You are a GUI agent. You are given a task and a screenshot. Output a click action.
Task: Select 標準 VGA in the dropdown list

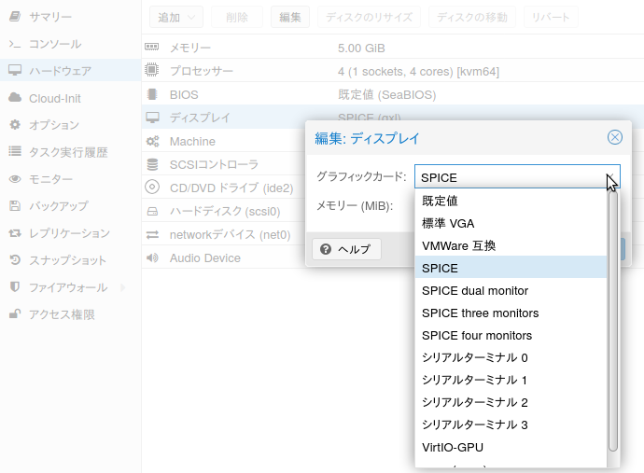[447, 223]
